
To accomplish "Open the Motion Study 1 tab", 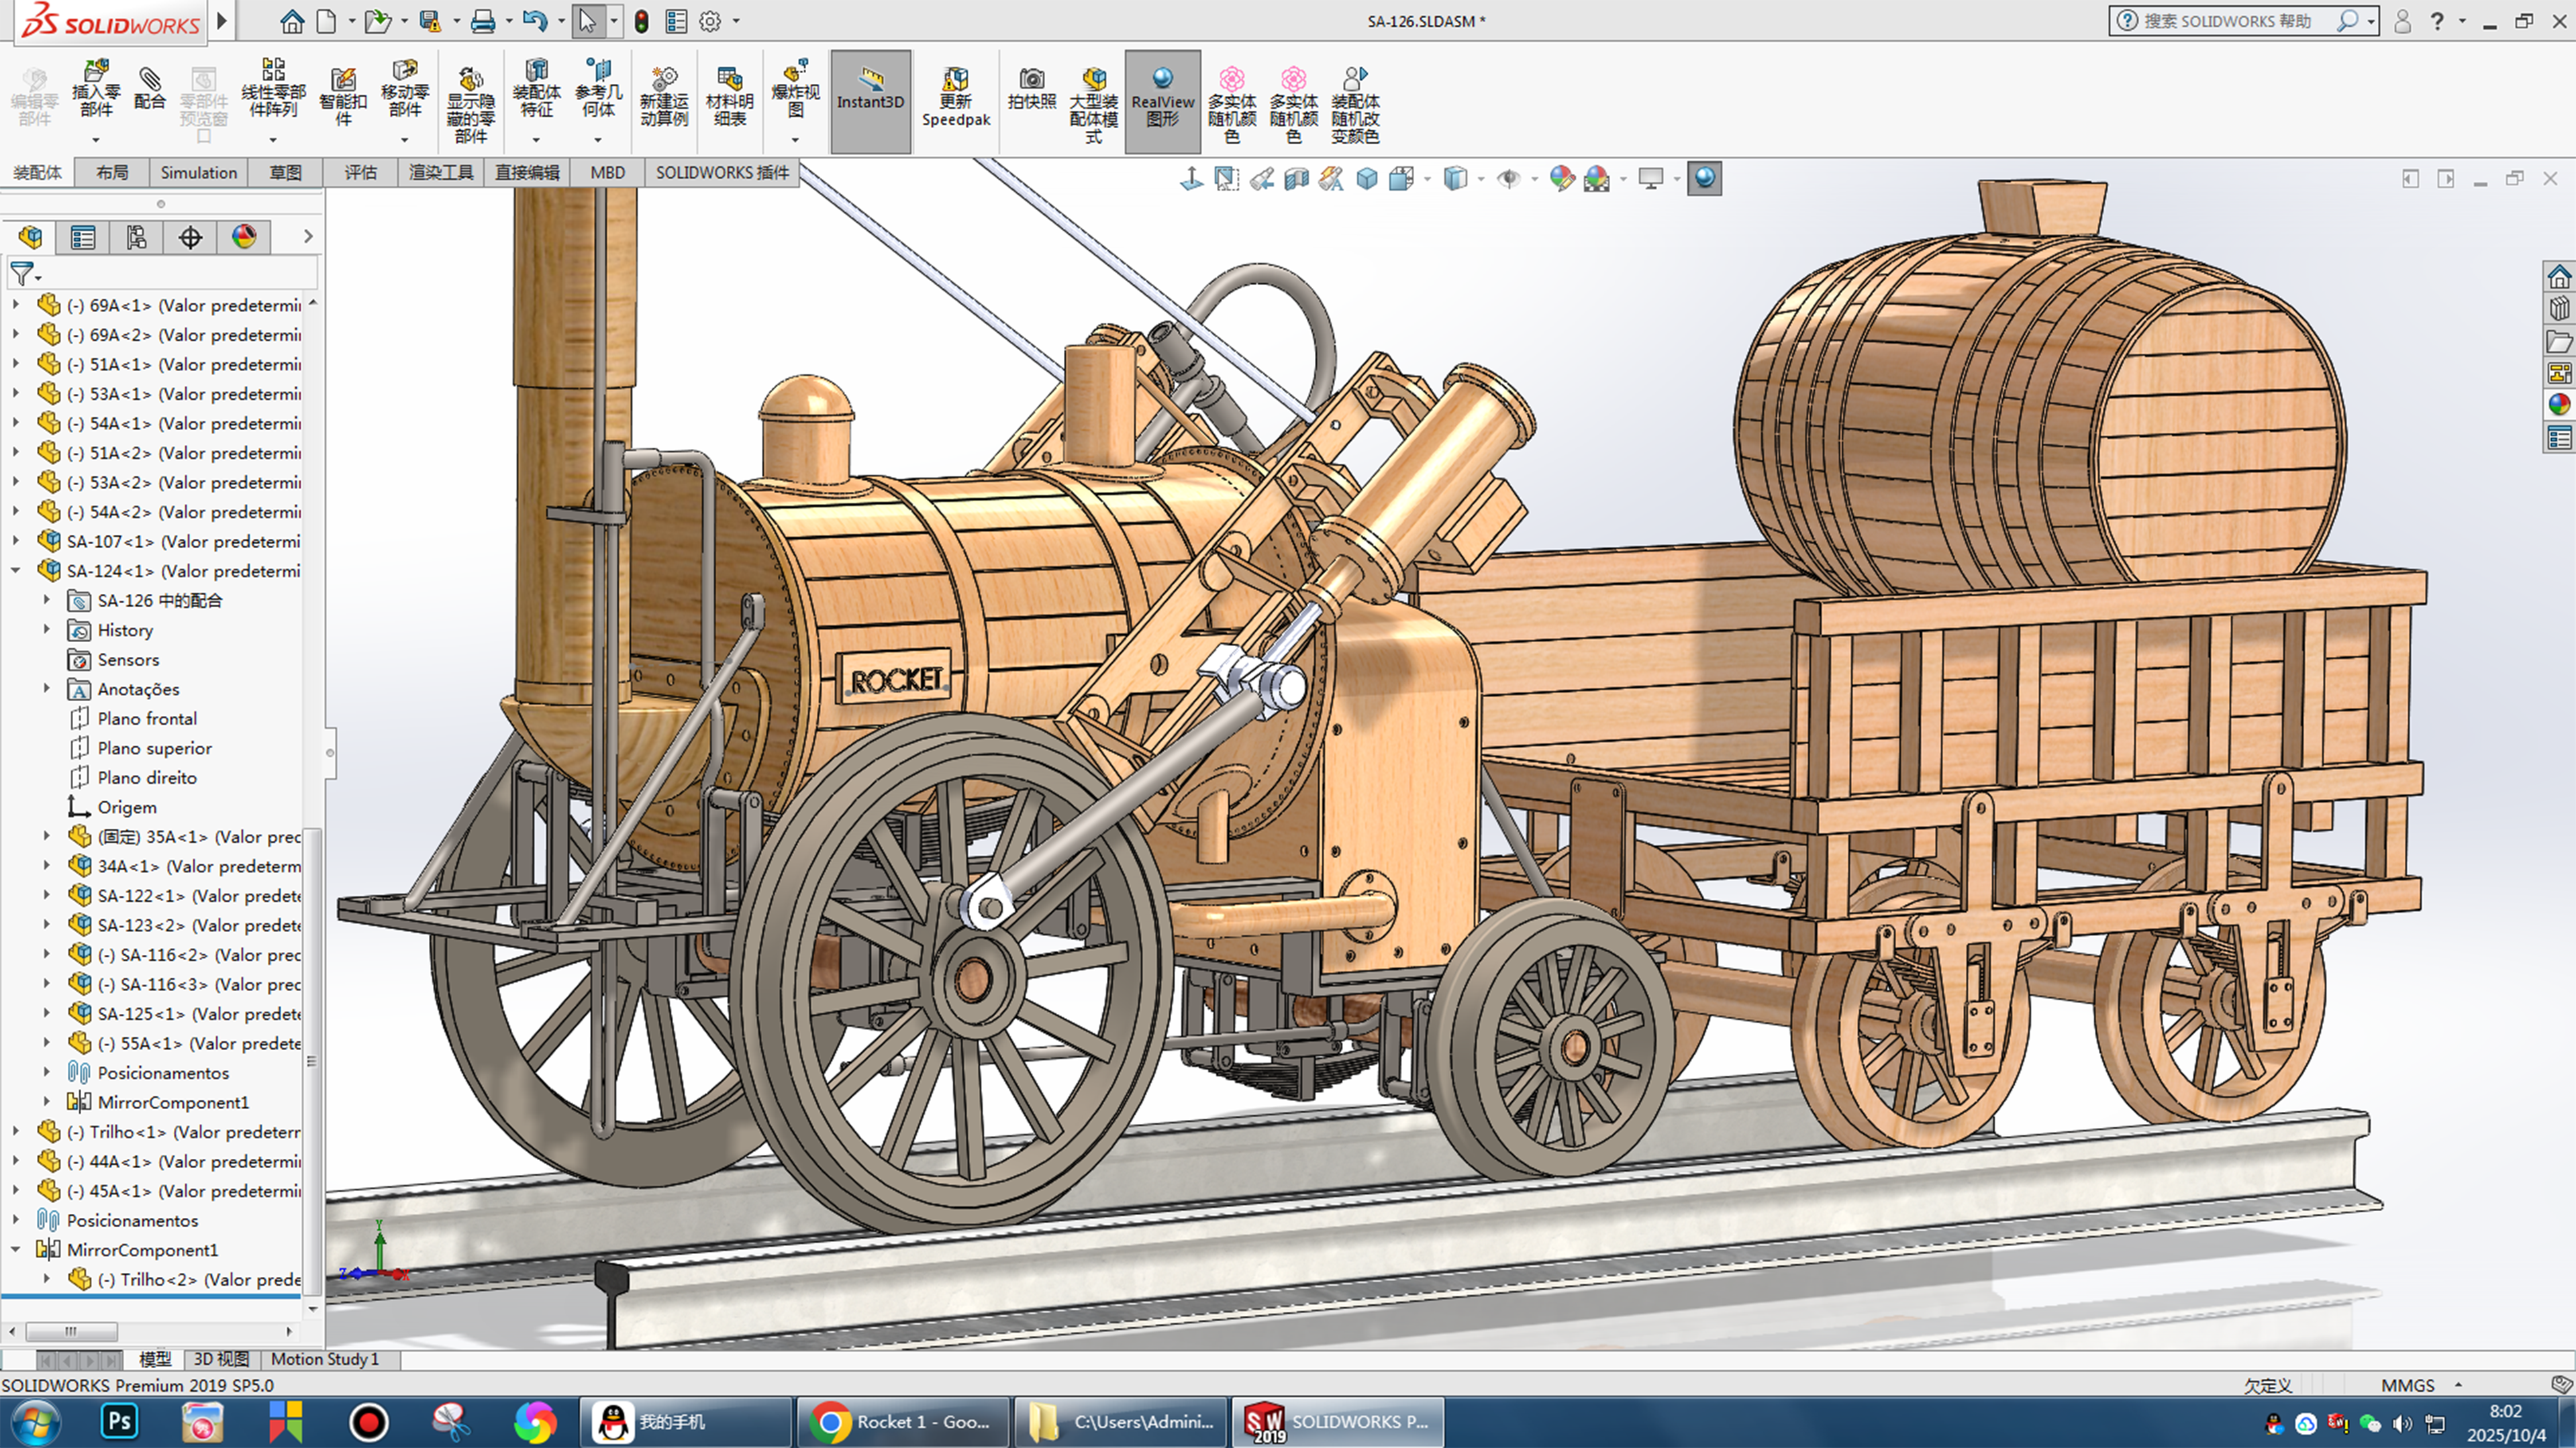I will click(x=324, y=1359).
